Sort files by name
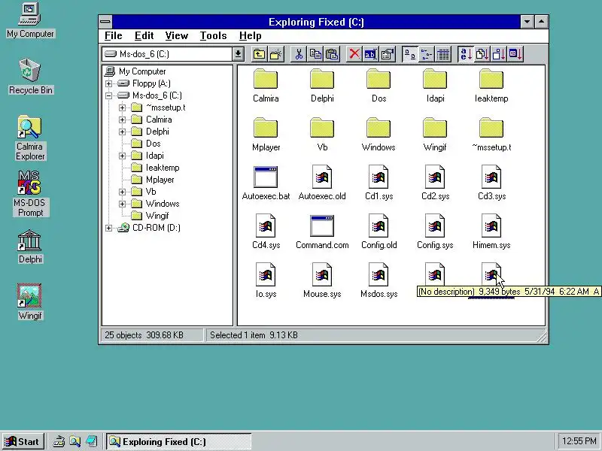The width and height of the screenshot is (602, 451). click(466, 54)
